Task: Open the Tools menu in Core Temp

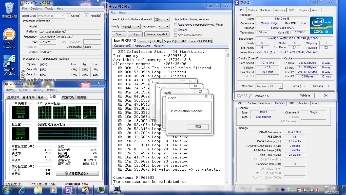Action: pos(49,8)
